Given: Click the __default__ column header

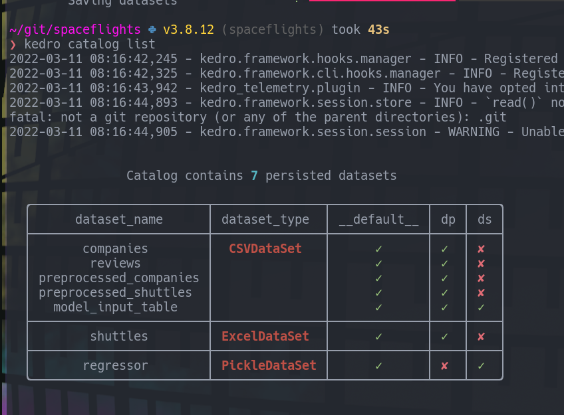Looking at the screenshot, I should [x=378, y=219].
